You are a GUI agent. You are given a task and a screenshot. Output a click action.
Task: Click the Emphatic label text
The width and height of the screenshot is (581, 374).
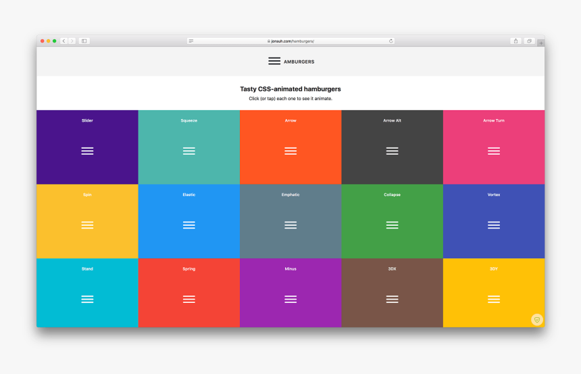point(290,195)
